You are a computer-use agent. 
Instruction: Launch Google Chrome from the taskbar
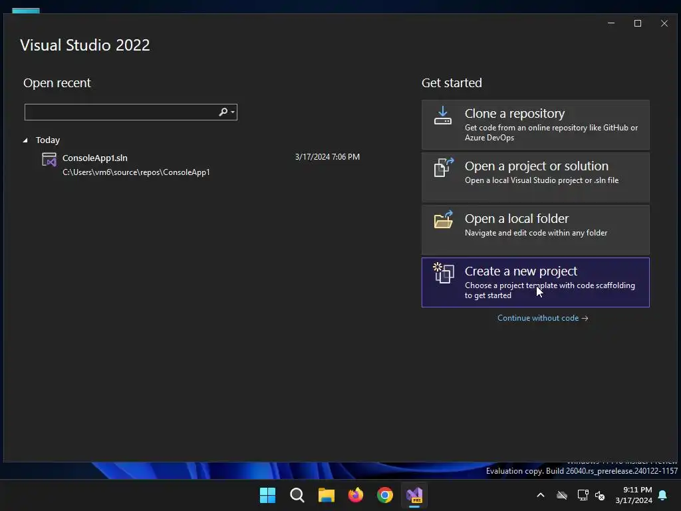[x=385, y=495]
